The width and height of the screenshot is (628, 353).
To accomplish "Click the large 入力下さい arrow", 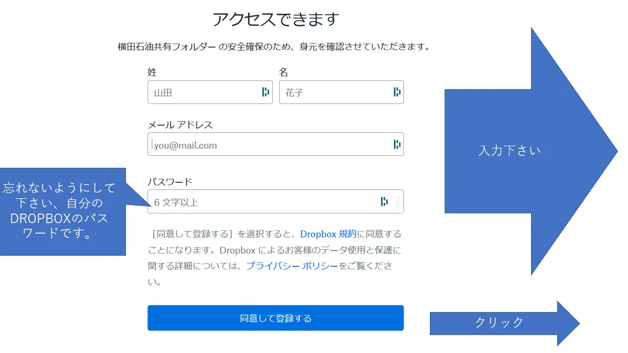I will 510,150.
